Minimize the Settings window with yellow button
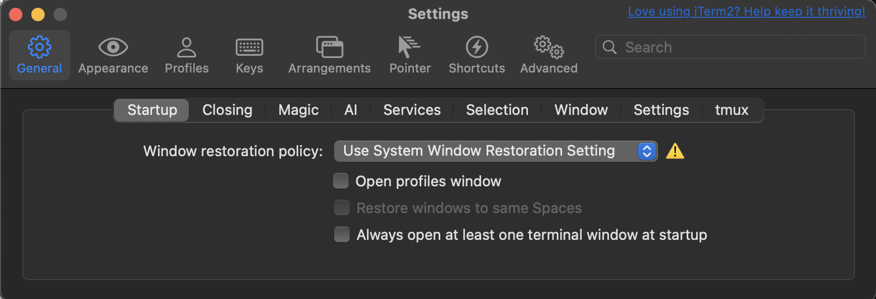Viewport: 876px width, 299px height. click(x=37, y=14)
